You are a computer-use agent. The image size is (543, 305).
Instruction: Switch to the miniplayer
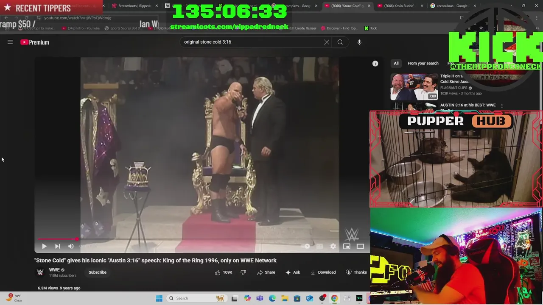pos(347,246)
